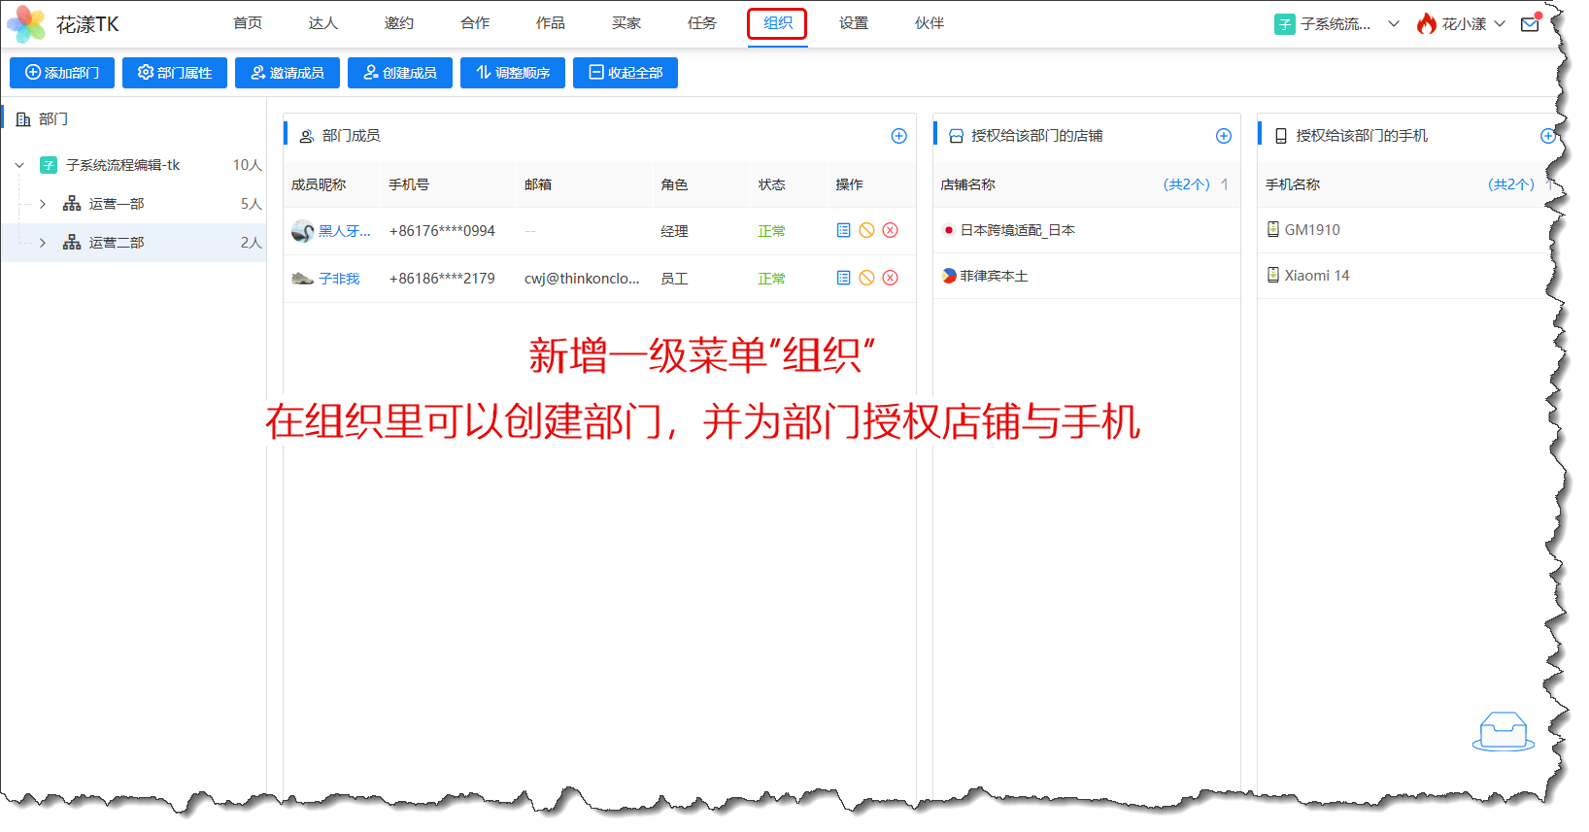Click red remove icon for 子非我 row
Image resolution: width=1589 pixels, height=832 pixels.
click(890, 278)
